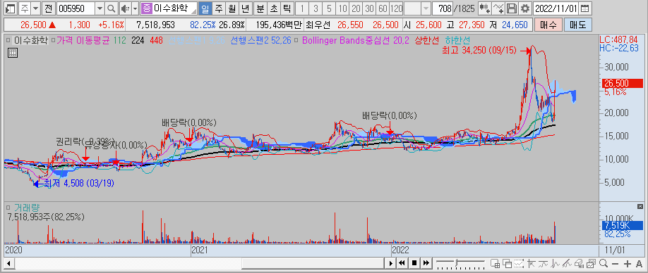Expand the speaker options dropdown arrow
The image size is (648, 273).
[x=135, y=8]
